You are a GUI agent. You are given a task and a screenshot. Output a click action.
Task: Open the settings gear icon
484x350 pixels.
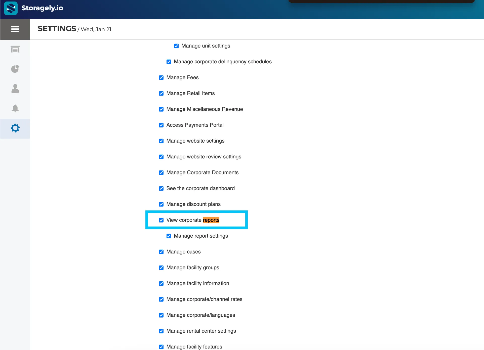click(15, 128)
